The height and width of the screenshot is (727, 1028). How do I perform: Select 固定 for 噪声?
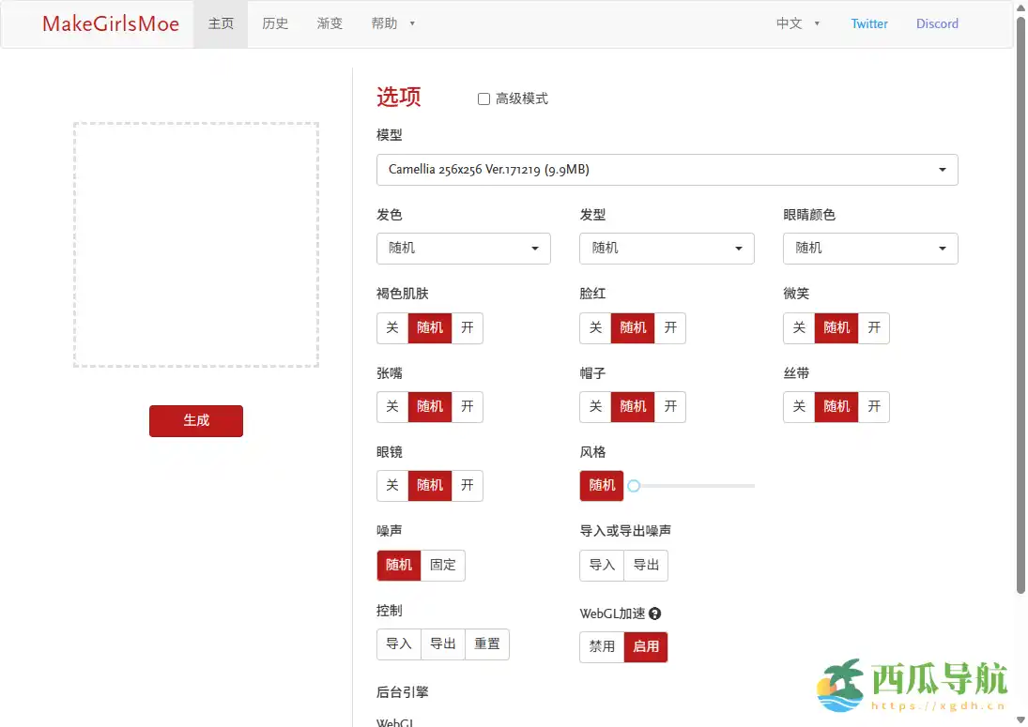pos(443,565)
